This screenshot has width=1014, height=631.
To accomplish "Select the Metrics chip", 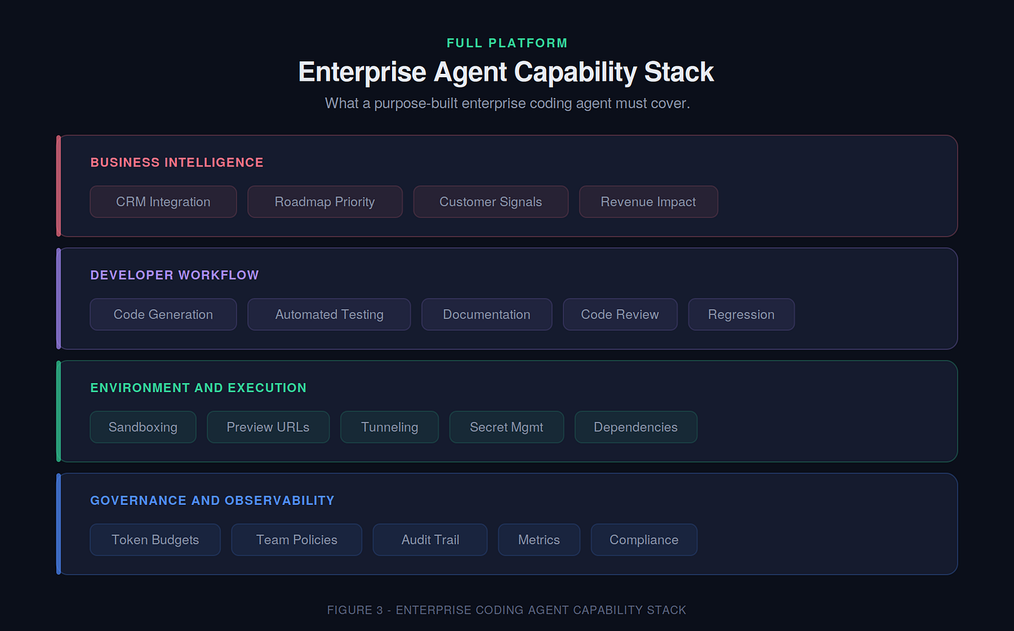I will (x=539, y=540).
